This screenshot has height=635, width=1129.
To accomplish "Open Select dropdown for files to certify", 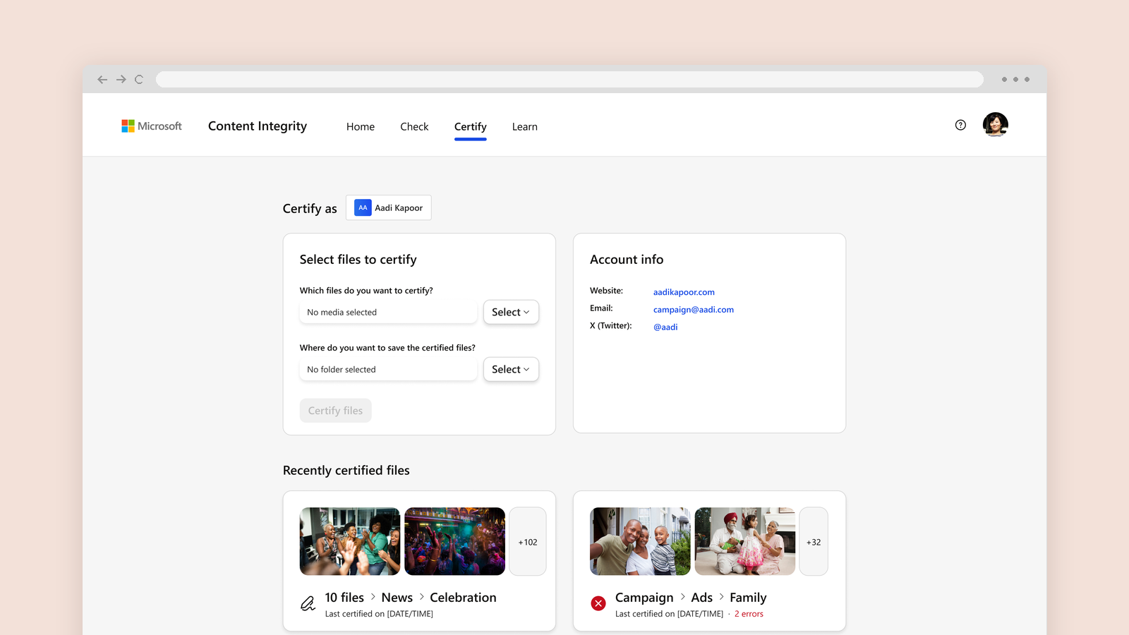I will coord(511,312).
